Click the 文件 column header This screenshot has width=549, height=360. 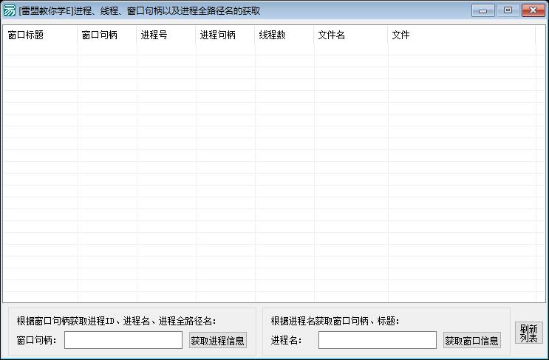(462, 35)
